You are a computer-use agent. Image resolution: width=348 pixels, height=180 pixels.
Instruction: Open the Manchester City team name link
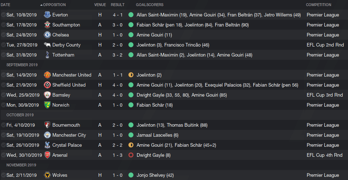pos(69,135)
